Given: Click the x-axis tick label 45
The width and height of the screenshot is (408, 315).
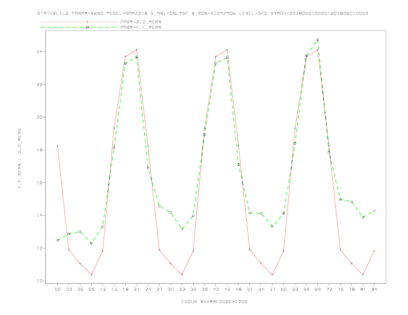Looking at the screenshot, I should coord(227,289).
